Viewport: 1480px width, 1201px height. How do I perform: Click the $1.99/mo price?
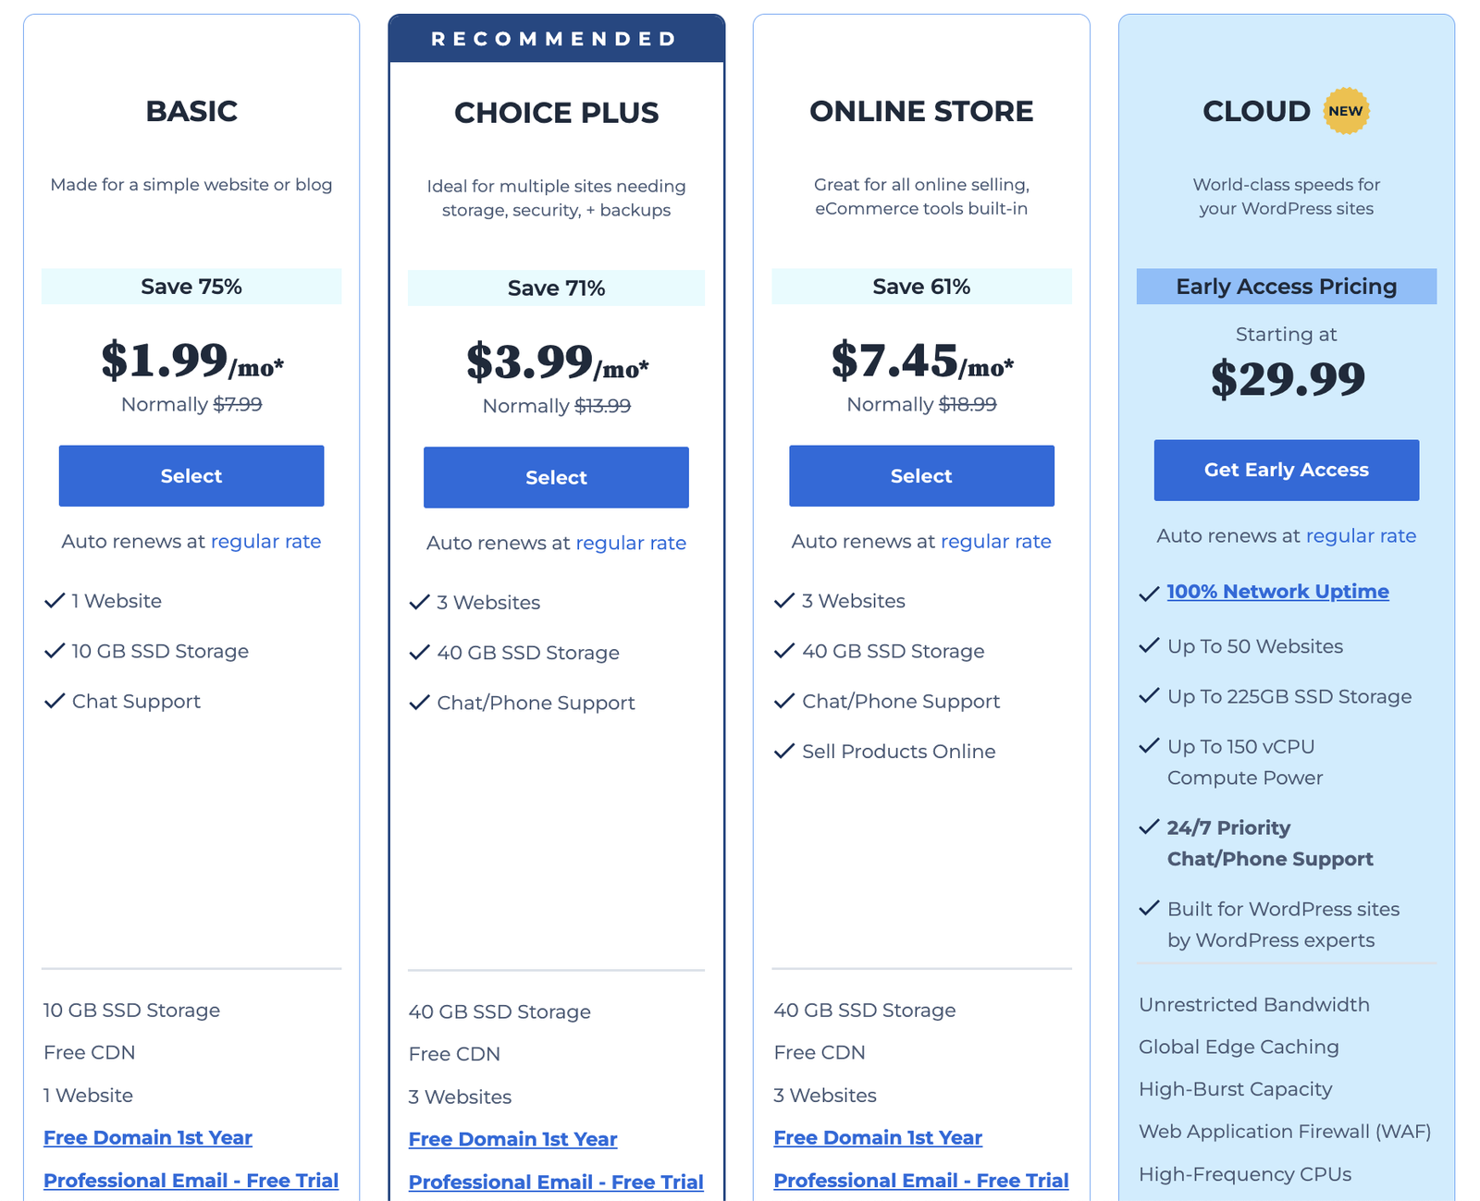point(192,360)
